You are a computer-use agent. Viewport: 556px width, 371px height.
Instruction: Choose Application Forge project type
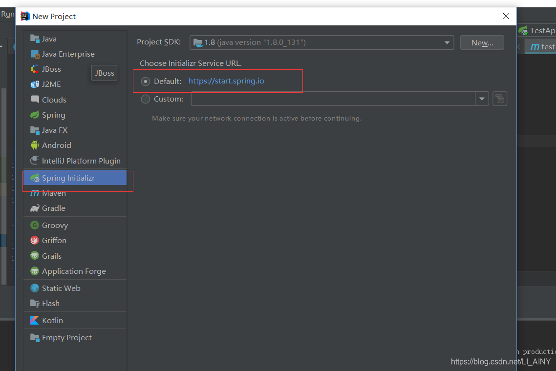pyautogui.click(x=75, y=271)
